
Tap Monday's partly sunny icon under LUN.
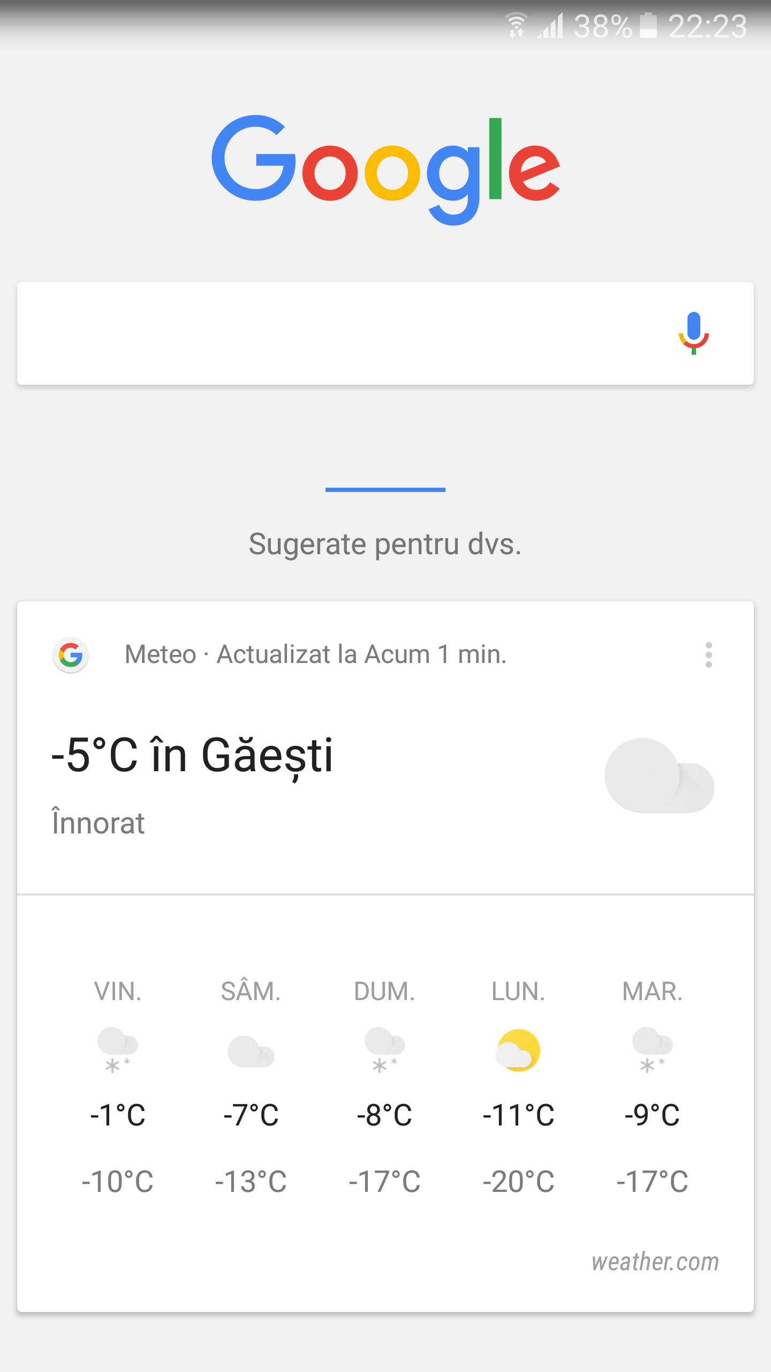coord(518,1050)
